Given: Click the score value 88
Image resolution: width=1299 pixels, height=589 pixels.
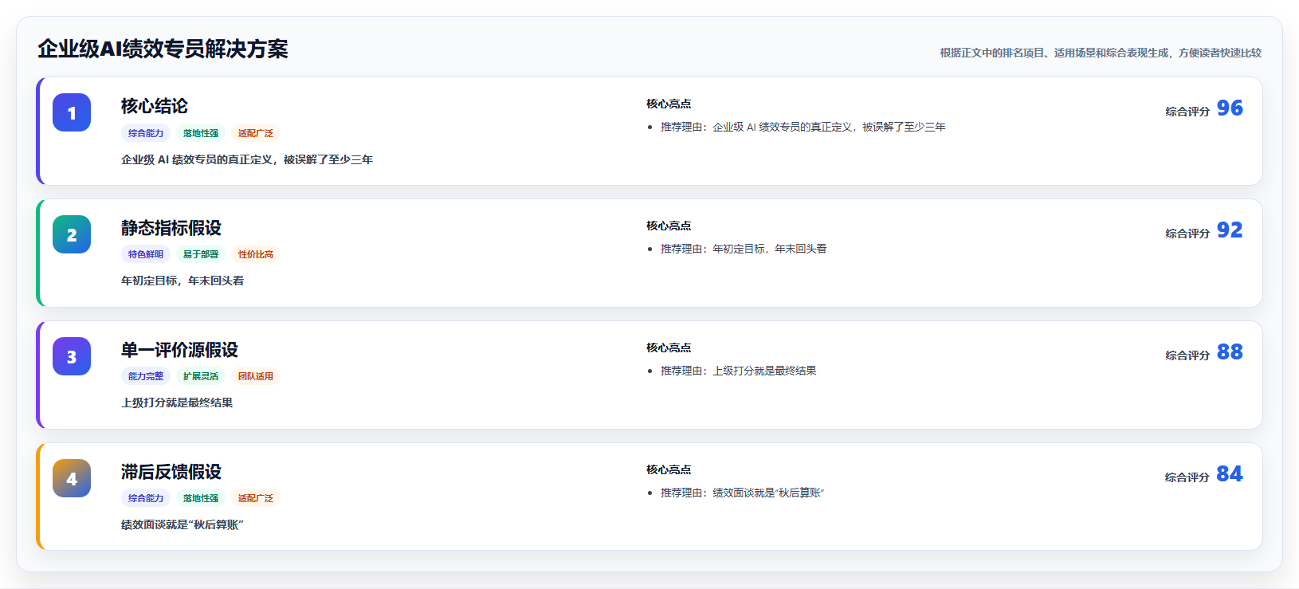Looking at the screenshot, I should (1230, 352).
